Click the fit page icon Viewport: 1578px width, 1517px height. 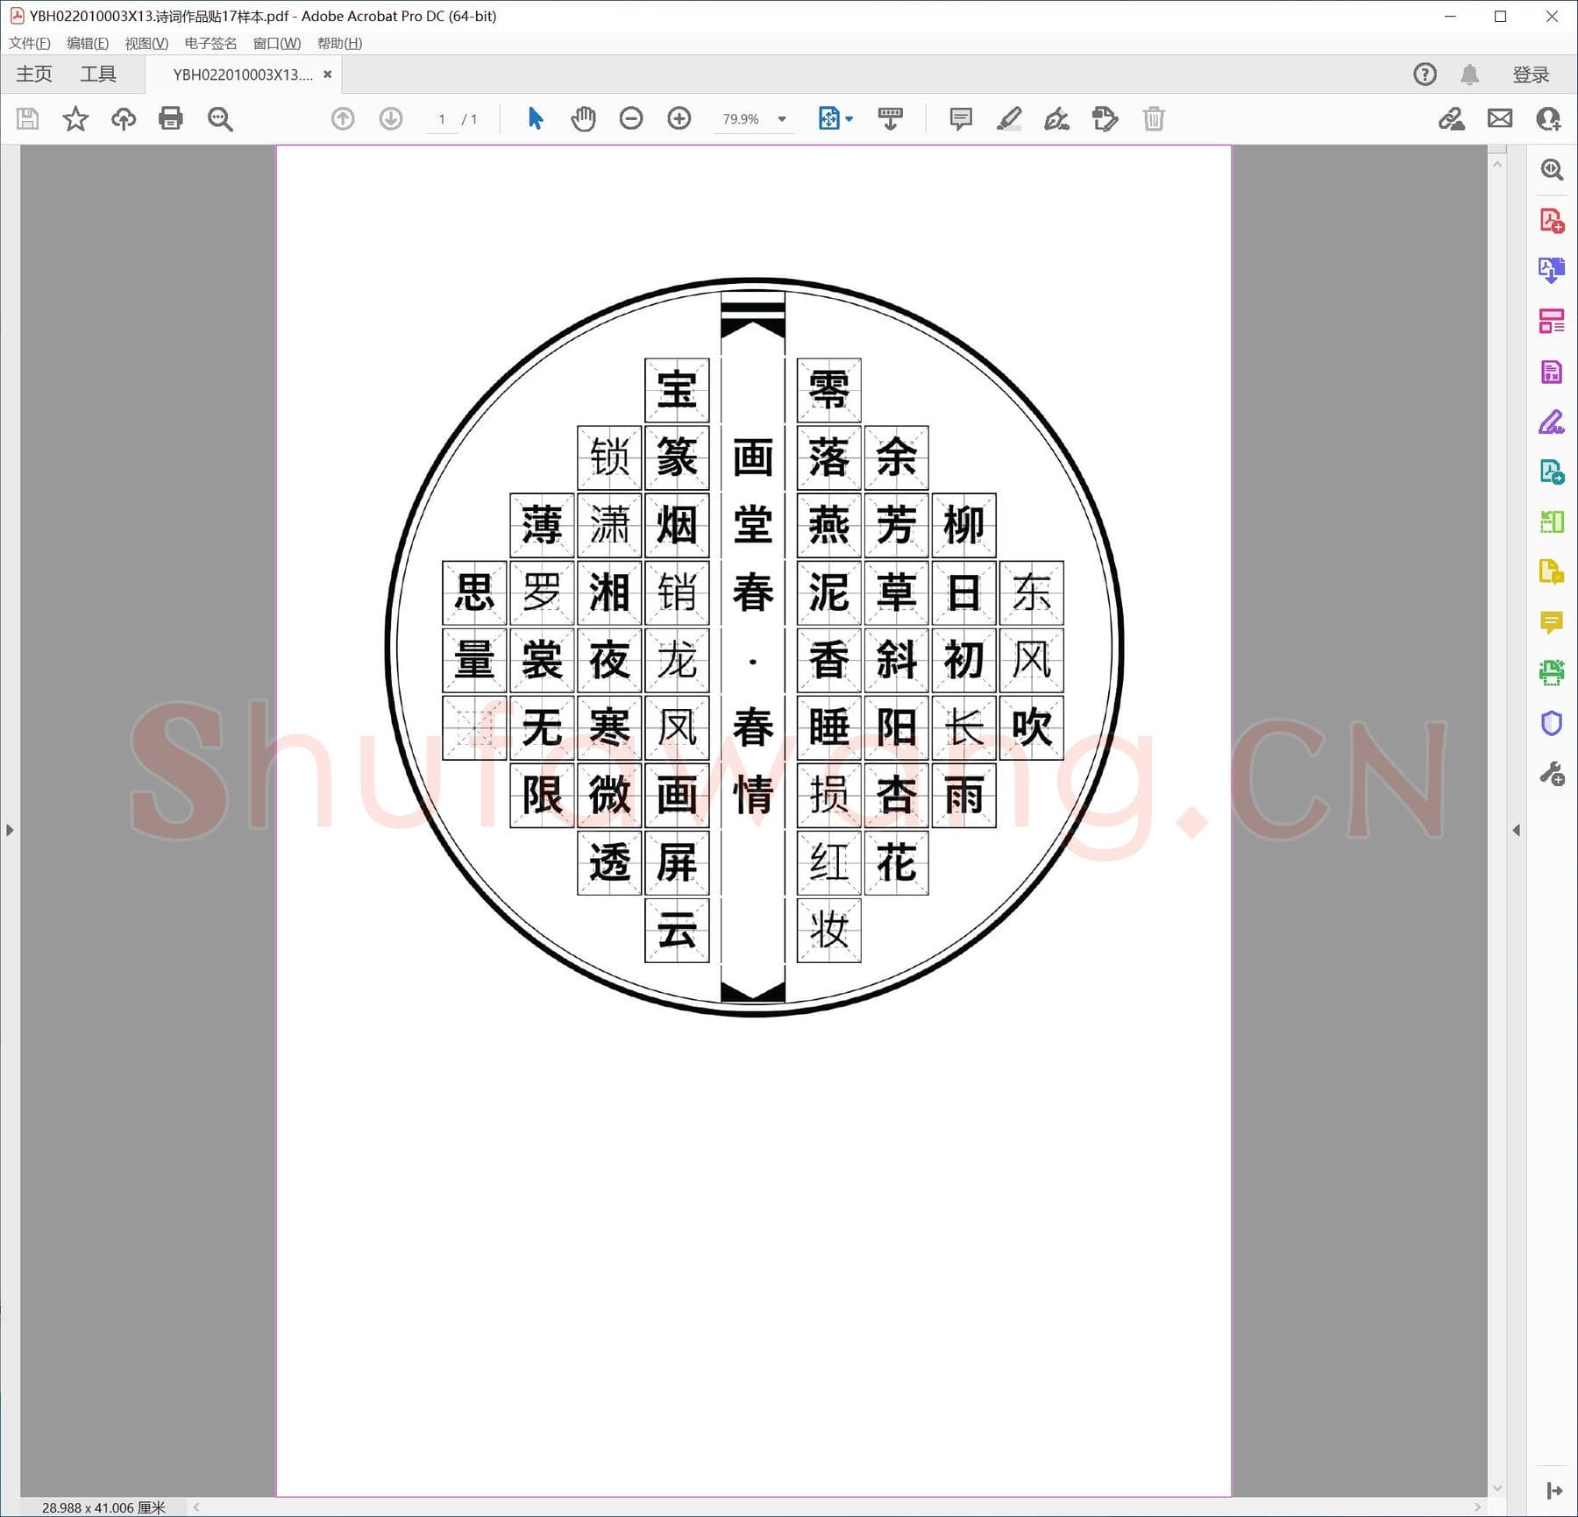click(828, 118)
